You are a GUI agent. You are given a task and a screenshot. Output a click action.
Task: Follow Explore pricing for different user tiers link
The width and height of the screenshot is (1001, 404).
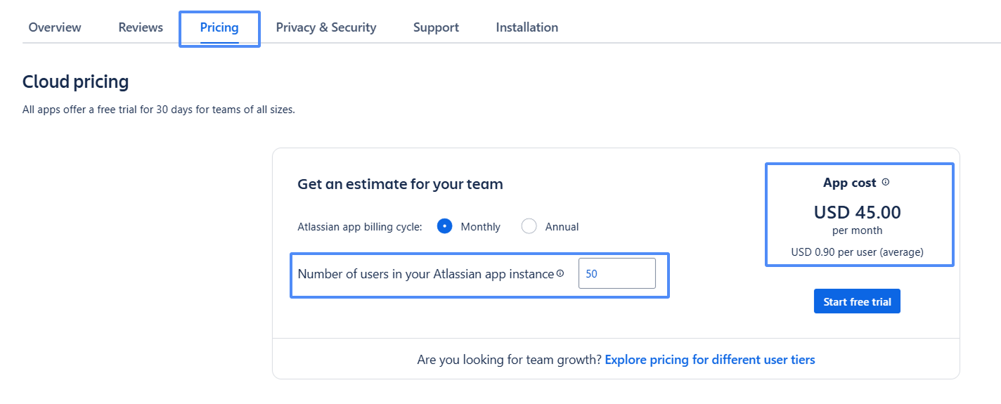(x=710, y=360)
